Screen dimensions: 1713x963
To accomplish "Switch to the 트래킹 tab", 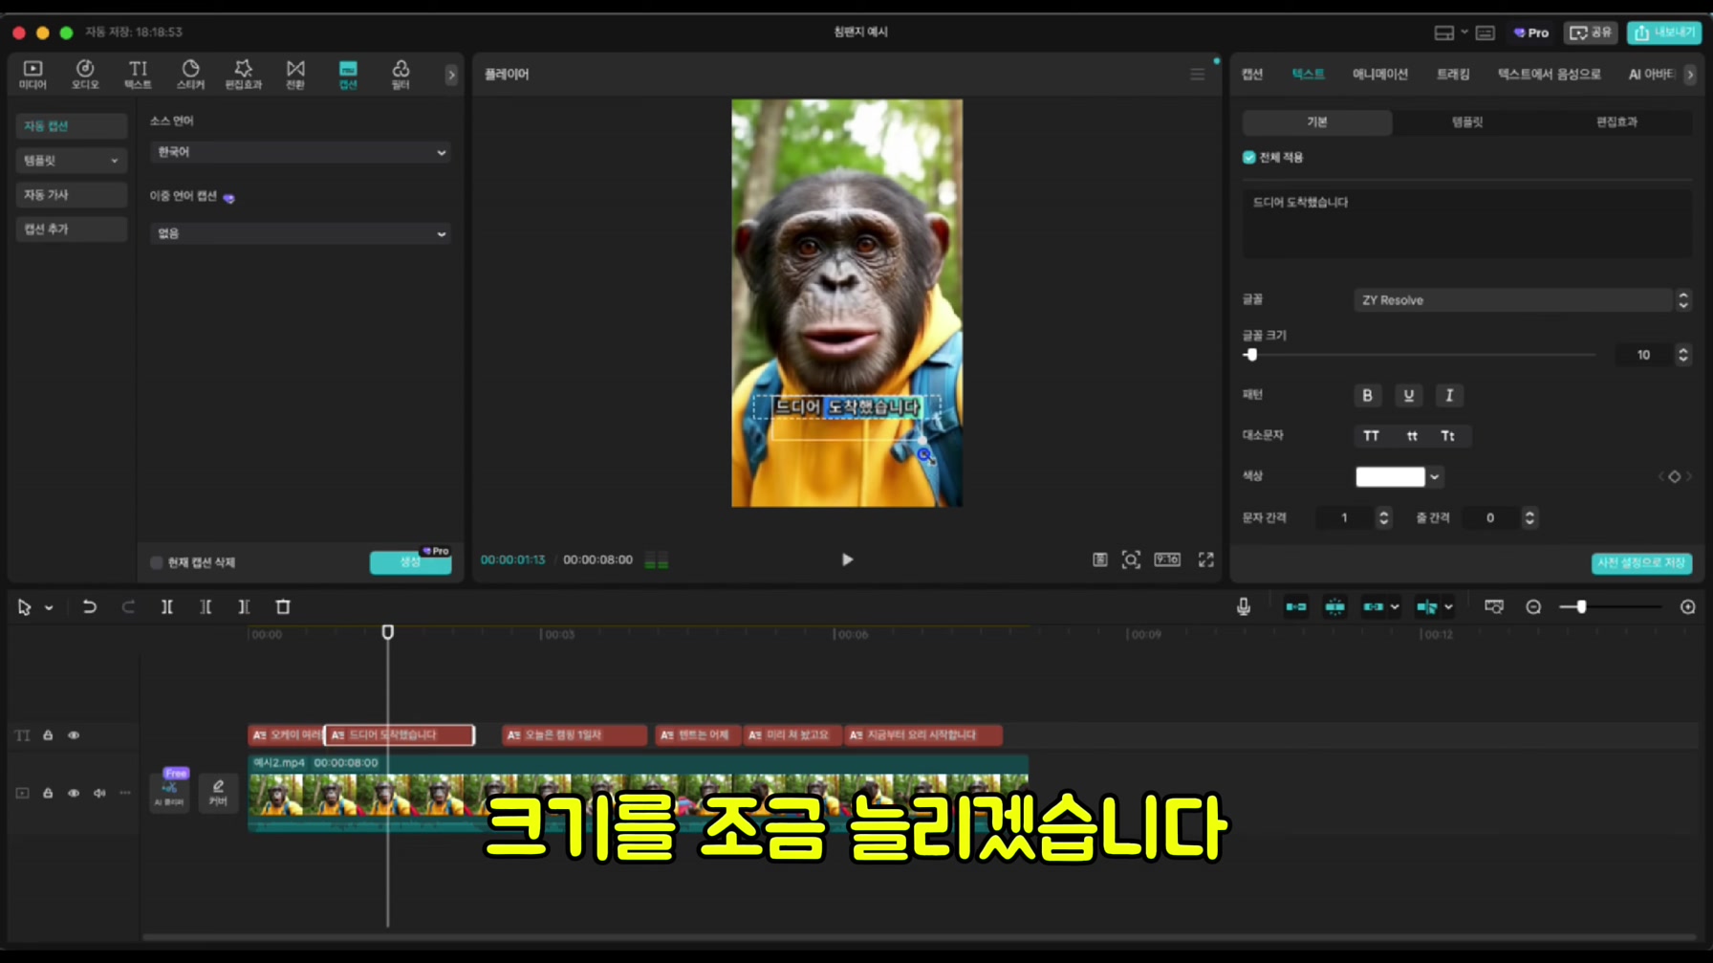I will [x=1453, y=74].
